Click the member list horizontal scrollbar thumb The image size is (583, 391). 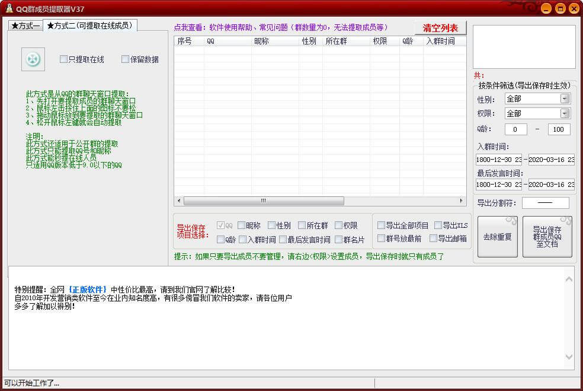[x=264, y=201]
